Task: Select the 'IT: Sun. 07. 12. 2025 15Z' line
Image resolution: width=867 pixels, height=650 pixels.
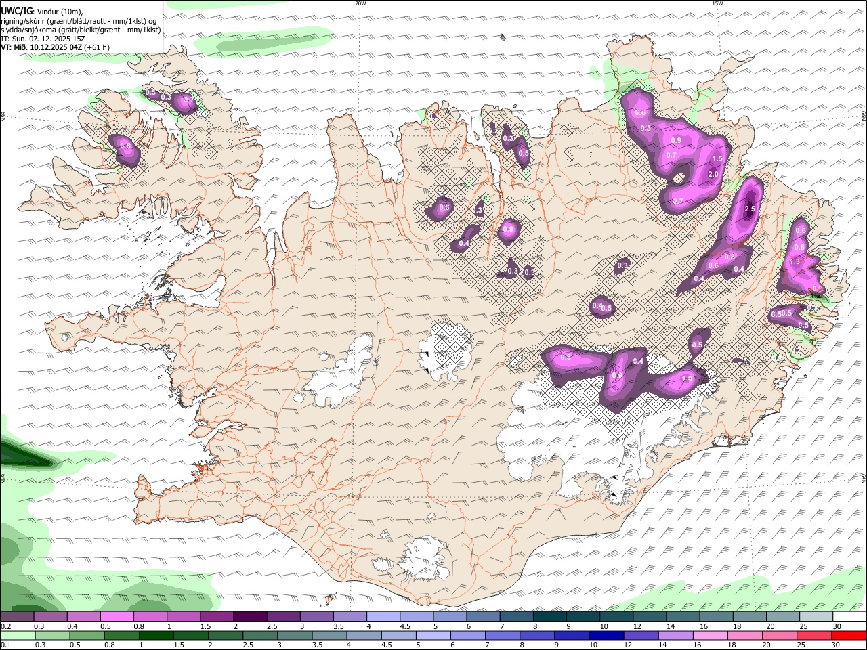Action: [x=43, y=39]
